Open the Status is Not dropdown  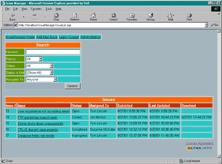tap(51, 72)
